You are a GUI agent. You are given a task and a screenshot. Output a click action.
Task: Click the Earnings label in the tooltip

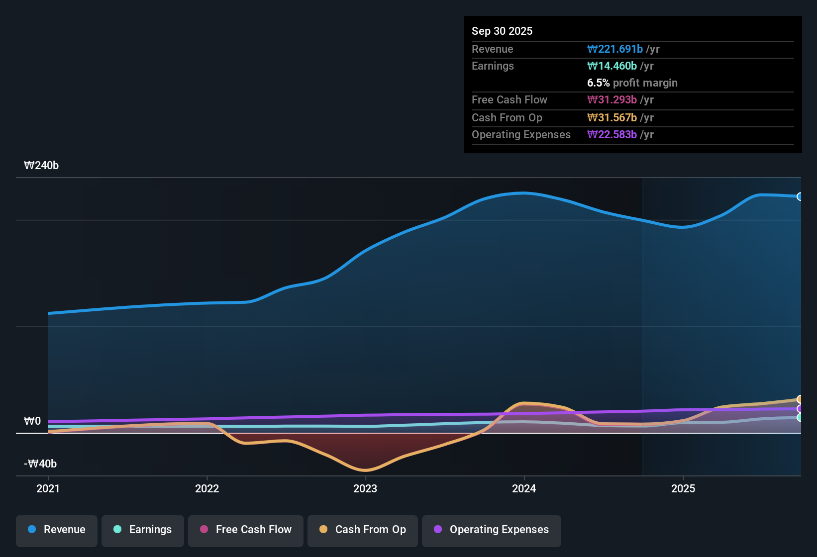(x=493, y=66)
